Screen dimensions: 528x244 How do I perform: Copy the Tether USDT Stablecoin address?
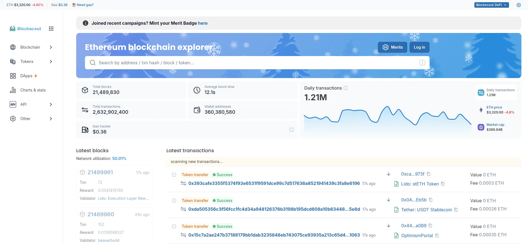coord(456,210)
